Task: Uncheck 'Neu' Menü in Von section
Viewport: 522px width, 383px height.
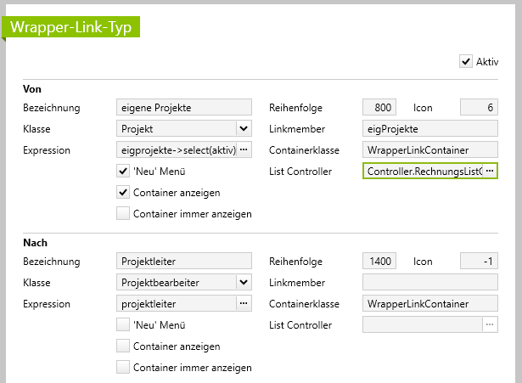Action: click(123, 171)
